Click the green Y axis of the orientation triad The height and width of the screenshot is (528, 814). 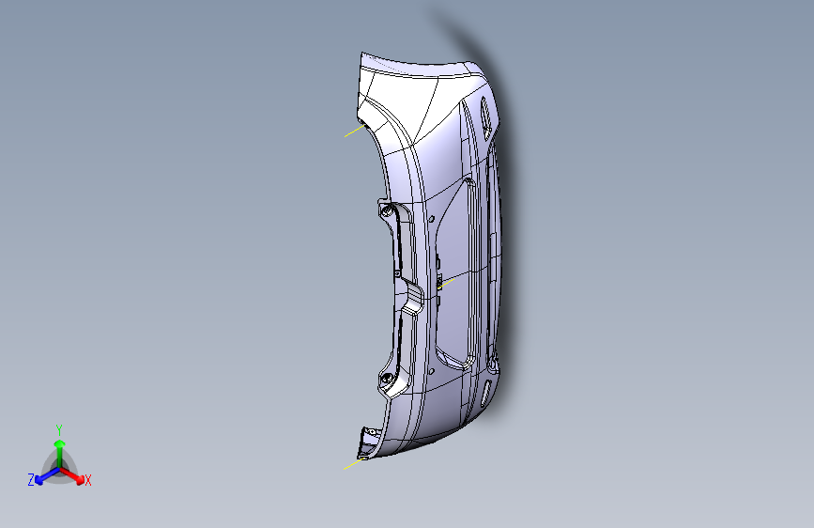coord(59,454)
